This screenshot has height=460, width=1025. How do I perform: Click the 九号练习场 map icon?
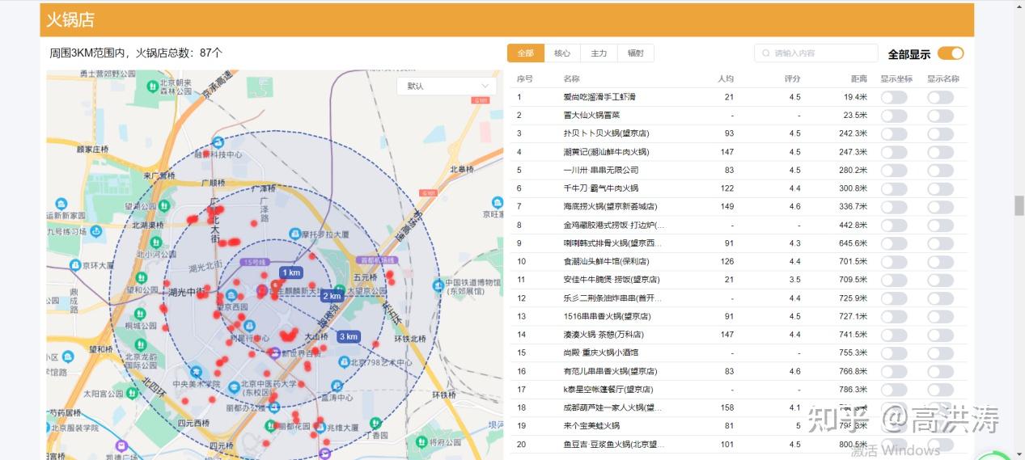[96, 232]
